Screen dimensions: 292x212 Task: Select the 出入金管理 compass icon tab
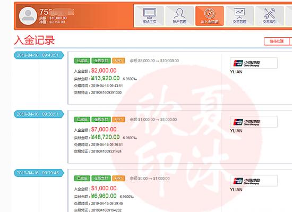tap(210, 16)
